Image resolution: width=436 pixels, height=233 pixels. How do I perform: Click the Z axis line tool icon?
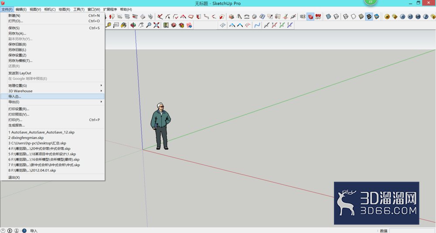(290, 25)
